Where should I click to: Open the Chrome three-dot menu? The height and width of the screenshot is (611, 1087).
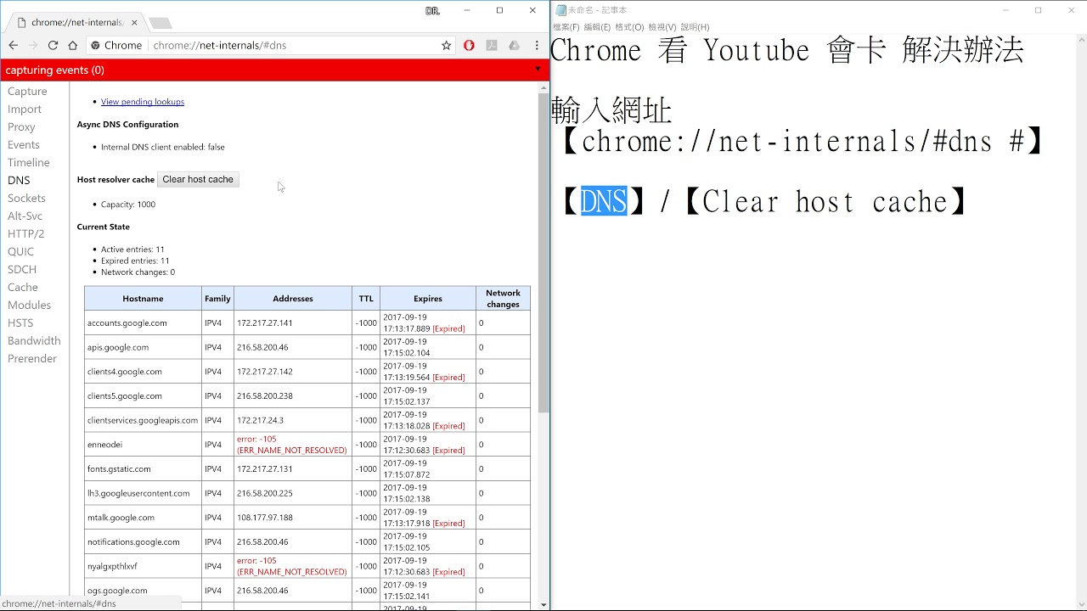pyautogui.click(x=537, y=45)
